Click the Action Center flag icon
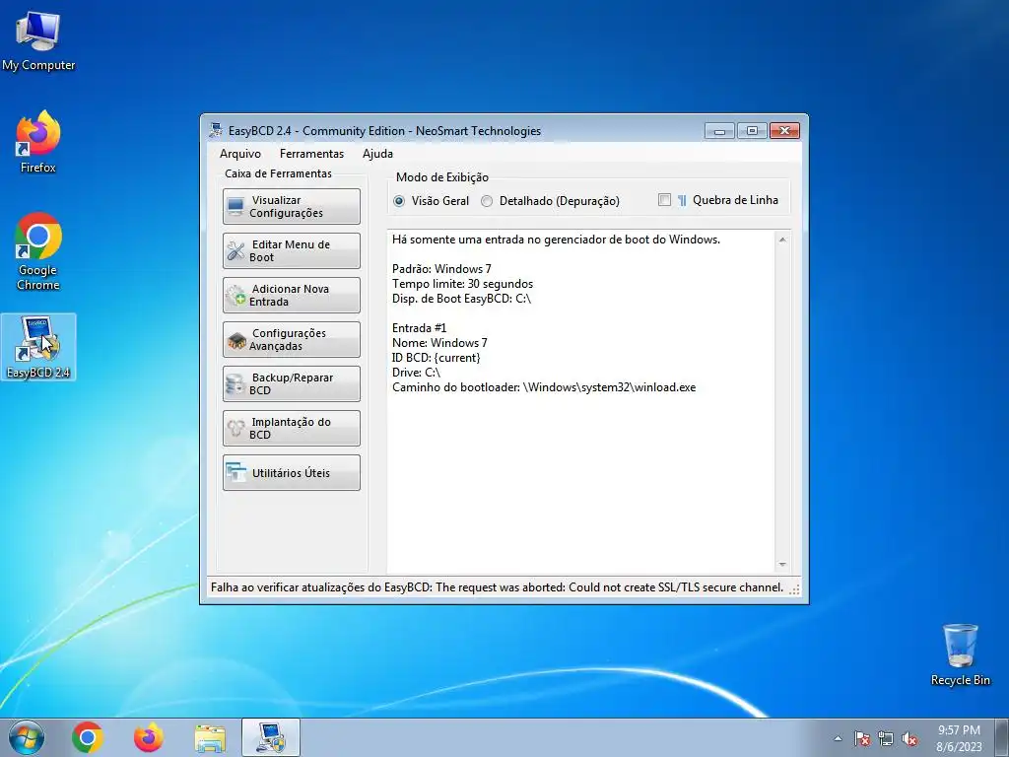The height and width of the screenshot is (757, 1009). pyautogui.click(x=861, y=738)
